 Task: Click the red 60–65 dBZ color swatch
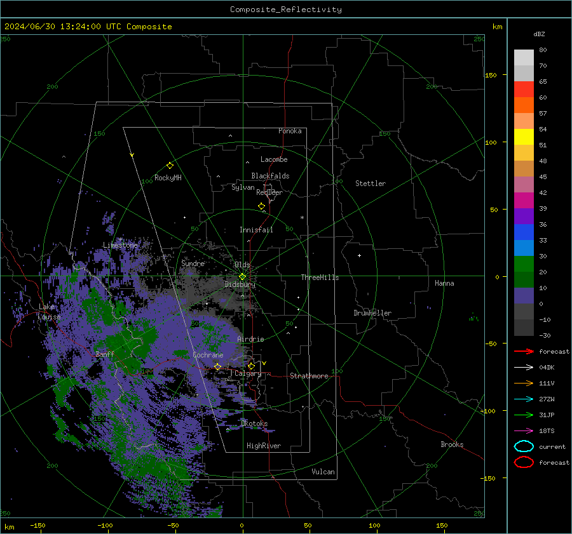pyautogui.click(x=524, y=90)
